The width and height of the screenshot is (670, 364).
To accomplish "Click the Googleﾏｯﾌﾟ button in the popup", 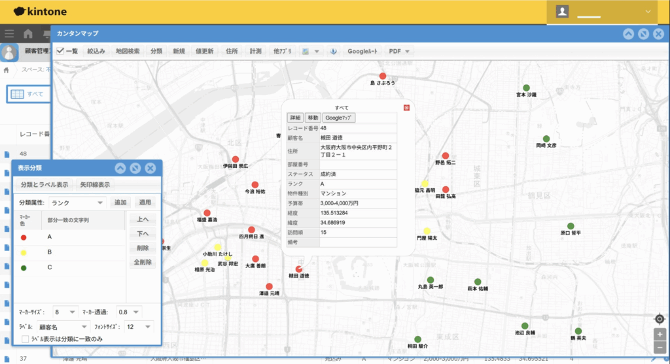I will pyautogui.click(x=339, y=118).
